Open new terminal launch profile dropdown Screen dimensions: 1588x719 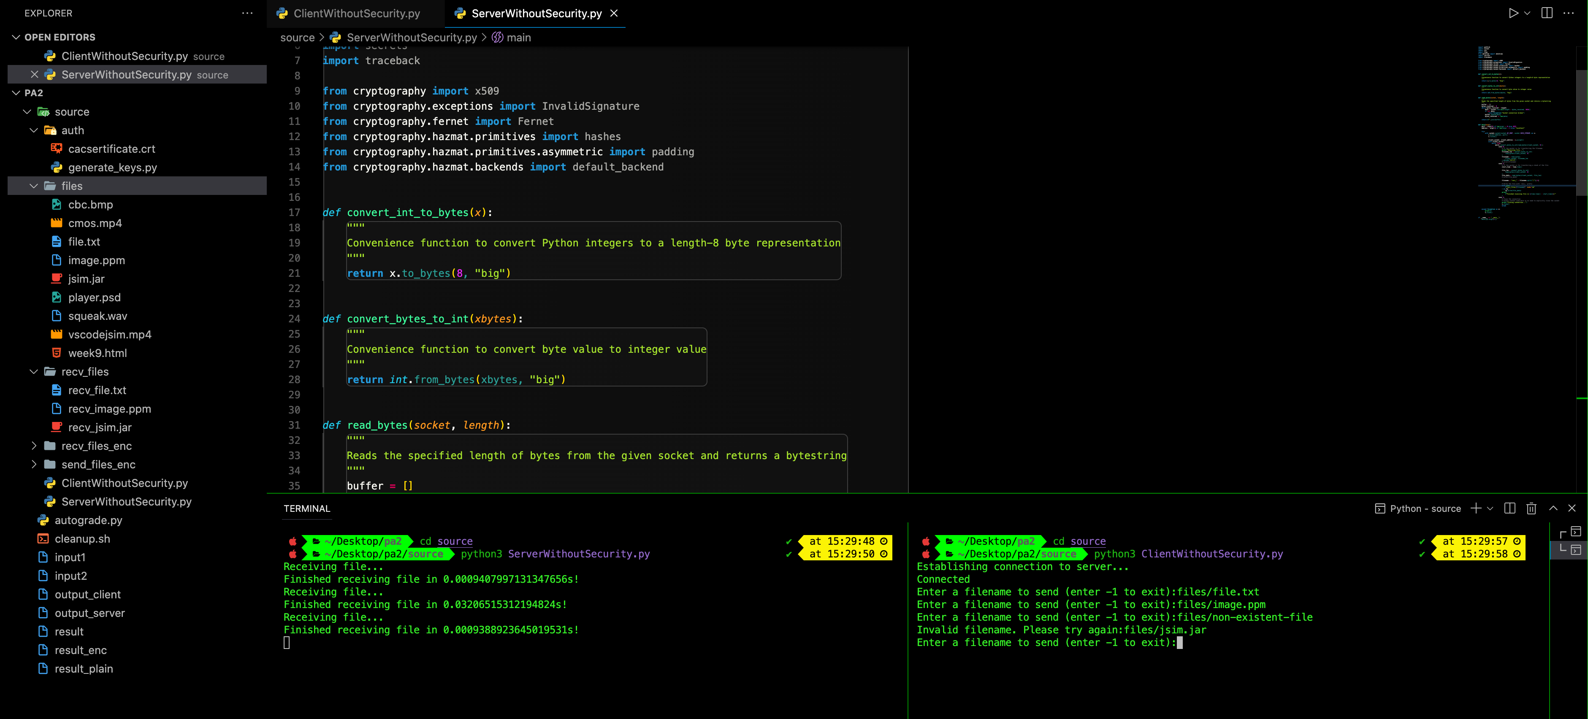(x=1490, y=508)
